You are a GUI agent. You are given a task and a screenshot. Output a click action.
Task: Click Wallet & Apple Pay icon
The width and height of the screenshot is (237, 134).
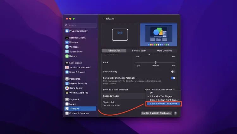[67, 93]
